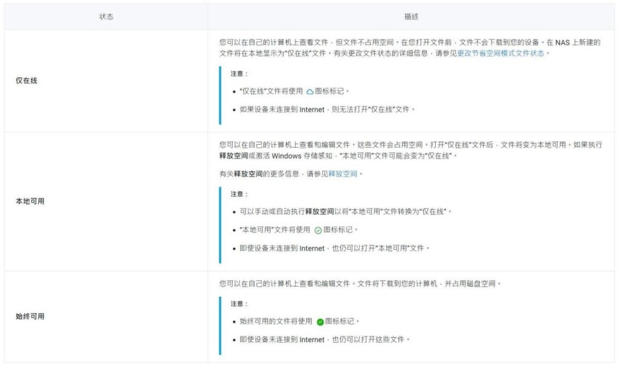Click the sentence starting "有关释放空间的更多信息"
619x366 pixels.
pyautogui.click(x=291, y=174)
